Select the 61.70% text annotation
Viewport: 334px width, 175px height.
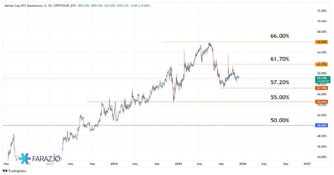point(280,59)
